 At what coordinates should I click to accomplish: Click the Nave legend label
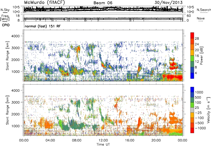201,18
